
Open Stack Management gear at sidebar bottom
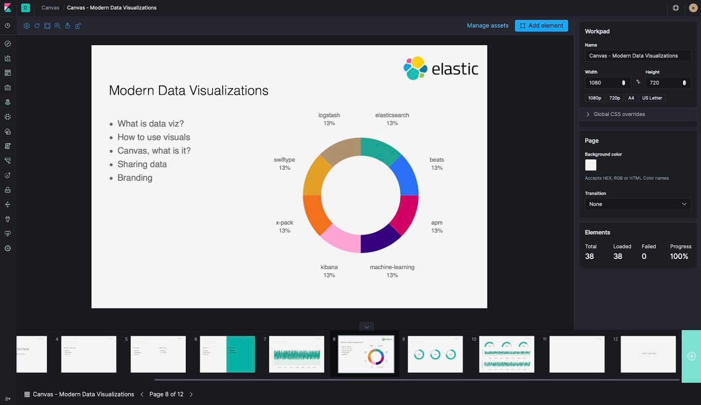[7, 248]
